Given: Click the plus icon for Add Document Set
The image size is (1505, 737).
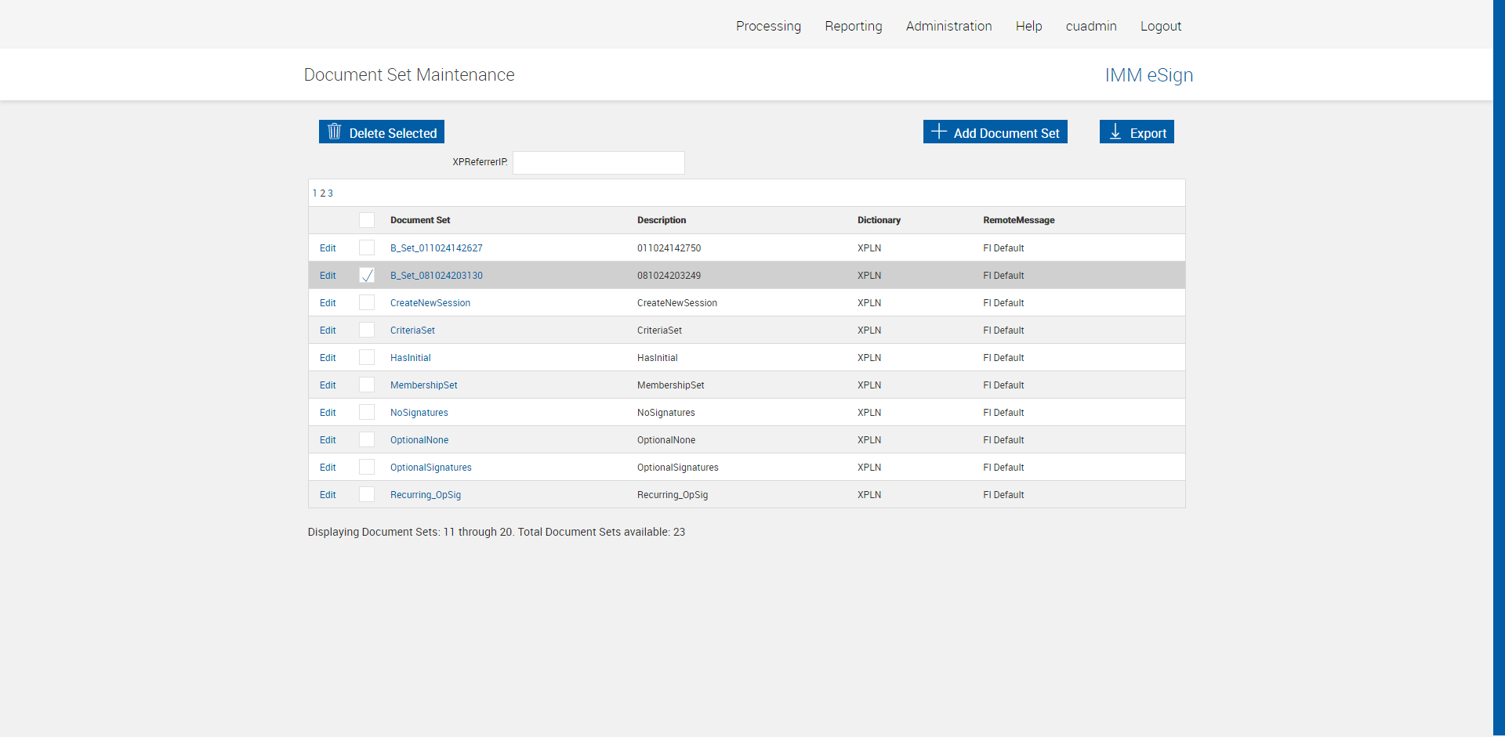Looking at the screenshot, I should 939,132.
